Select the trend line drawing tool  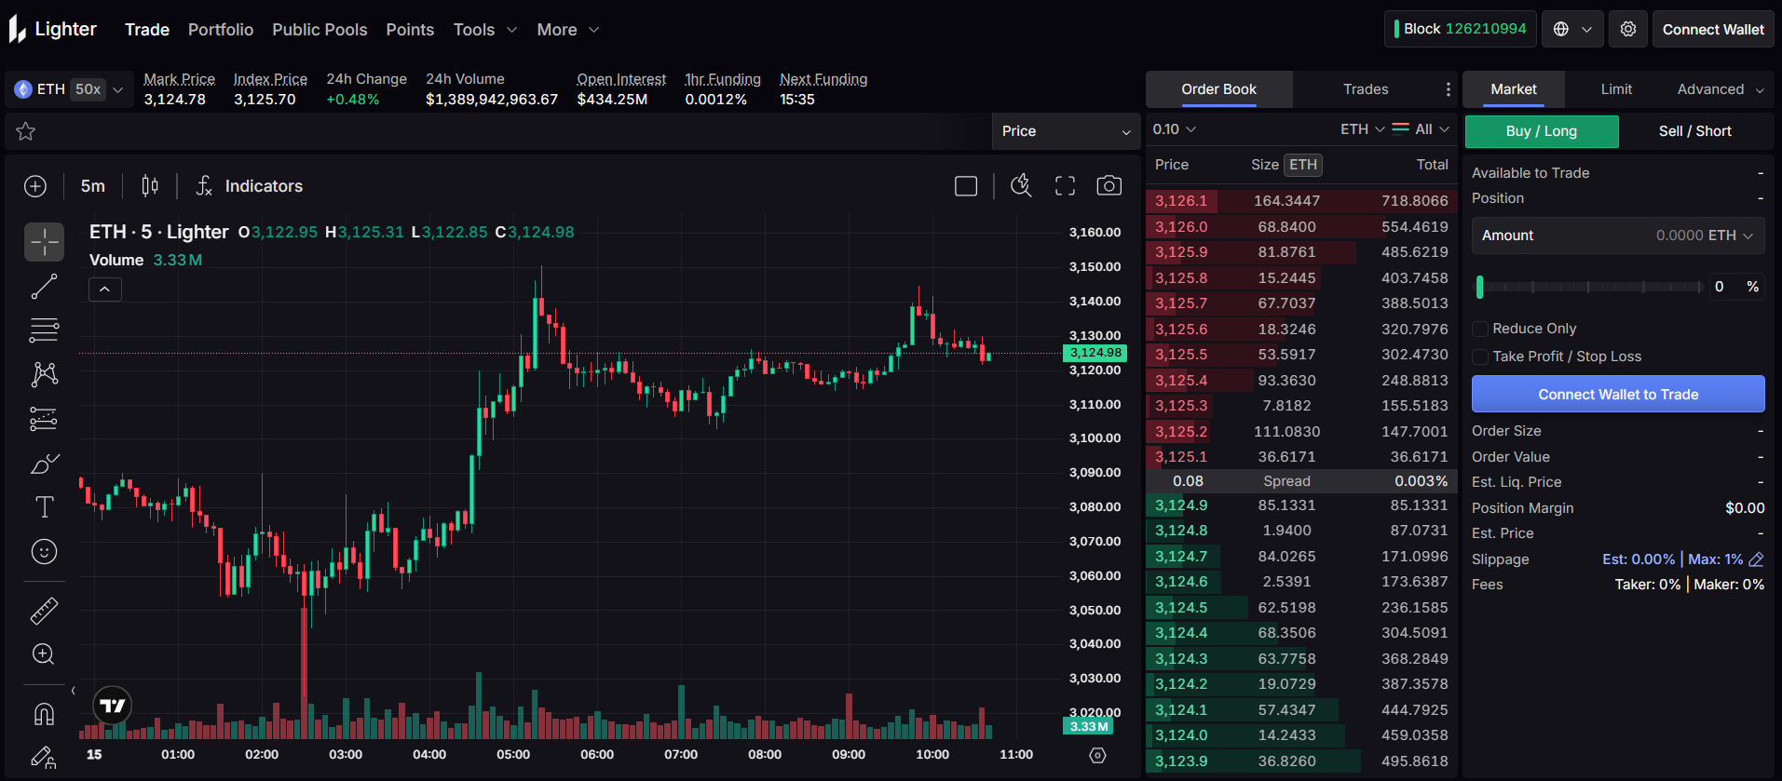tap(44, 287)
